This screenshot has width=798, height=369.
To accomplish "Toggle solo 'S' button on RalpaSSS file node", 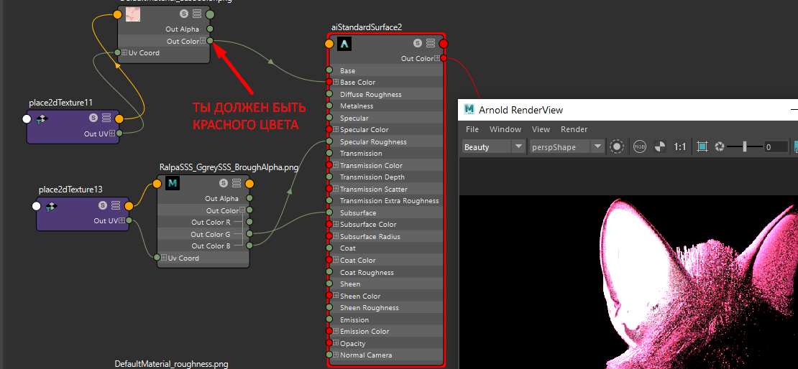I will 224,183.
